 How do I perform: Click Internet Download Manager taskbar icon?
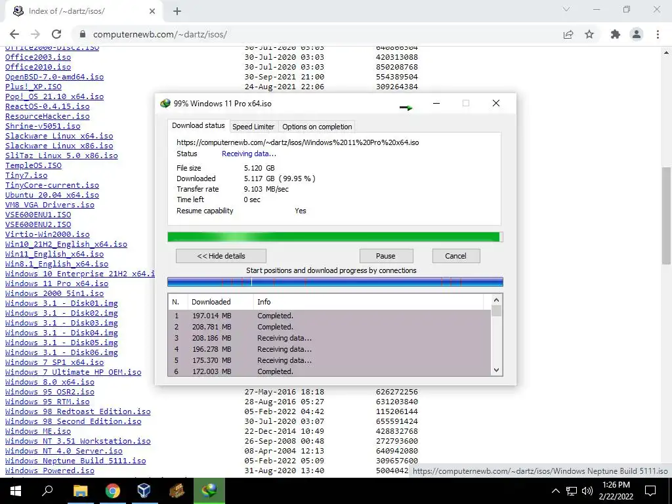coord(209,491)
